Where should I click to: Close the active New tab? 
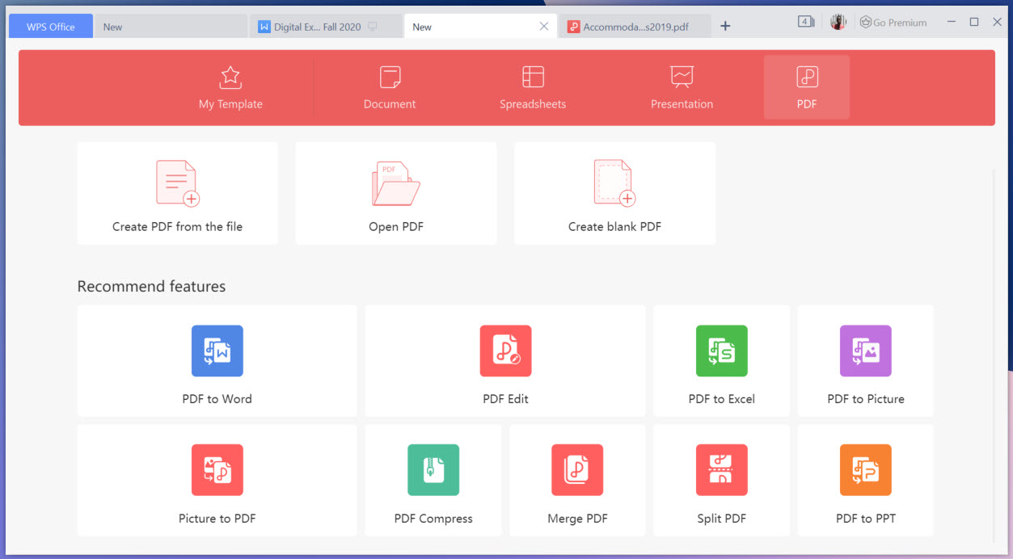tap(544, 27)
